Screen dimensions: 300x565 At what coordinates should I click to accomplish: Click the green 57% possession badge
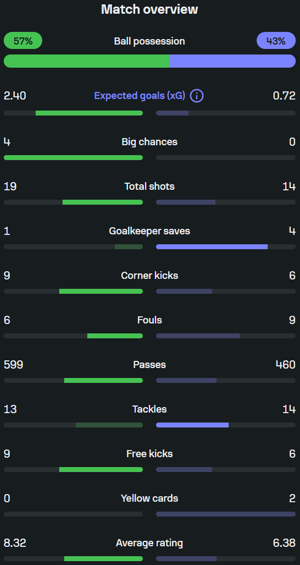23,41
